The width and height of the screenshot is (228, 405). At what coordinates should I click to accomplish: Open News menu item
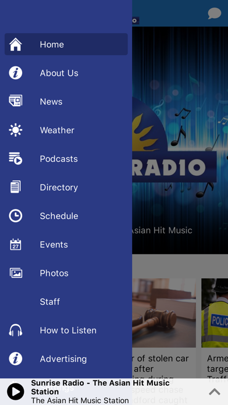coord(66,101)
